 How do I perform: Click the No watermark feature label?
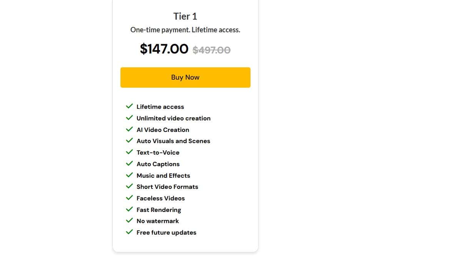157,221
